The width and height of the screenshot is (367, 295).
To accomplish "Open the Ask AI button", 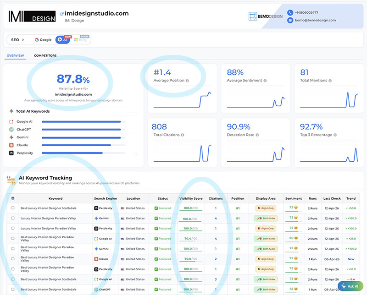I will coord(350,286).
